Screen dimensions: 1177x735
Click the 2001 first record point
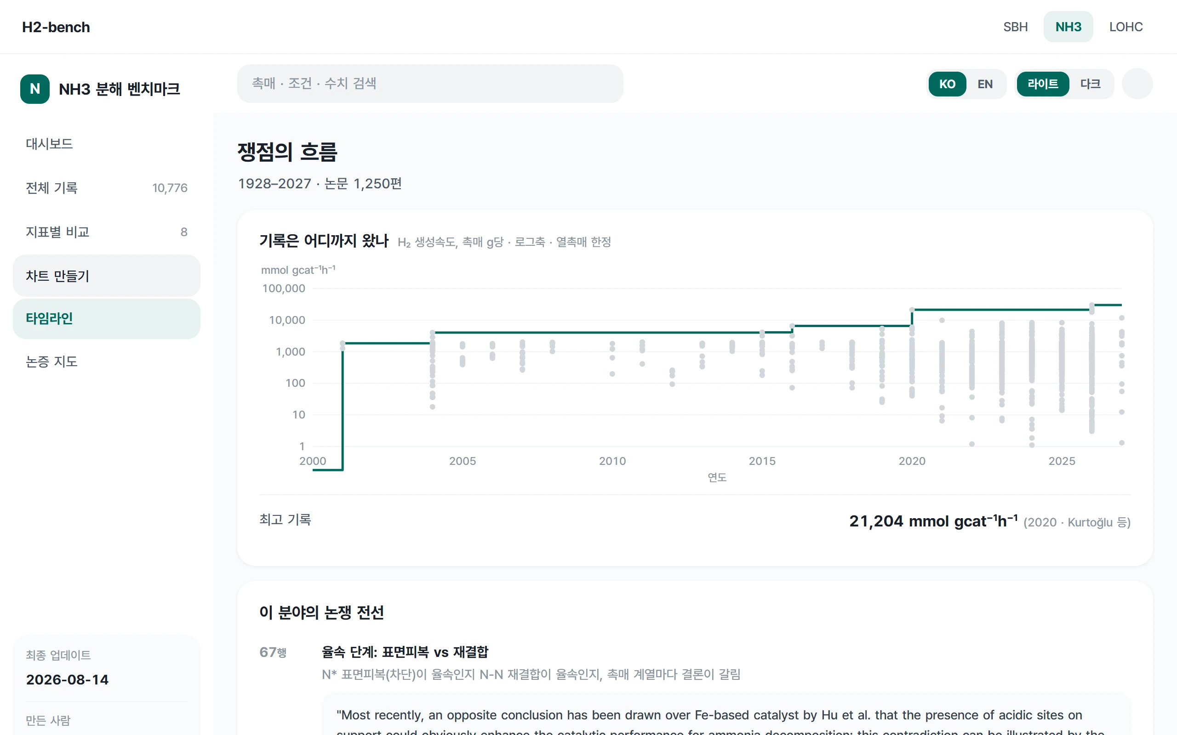(343, 343)
